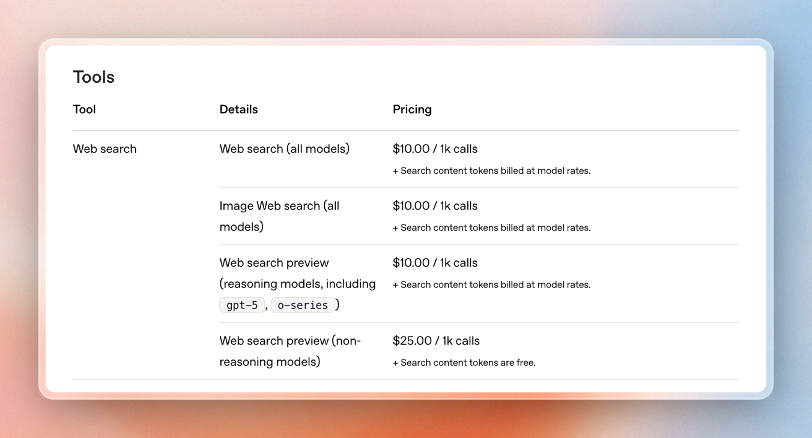Click Image Web search (all models) entry
The width and height of the screenshot is (812, 438).
pyautogui.click(x=279, y=216)
